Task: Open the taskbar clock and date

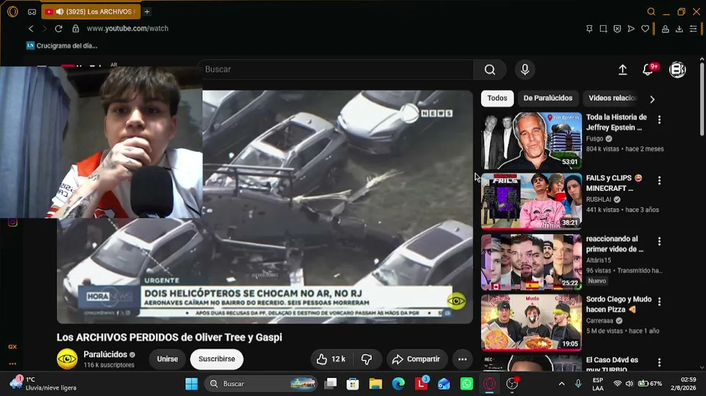Action: (688, 383)
